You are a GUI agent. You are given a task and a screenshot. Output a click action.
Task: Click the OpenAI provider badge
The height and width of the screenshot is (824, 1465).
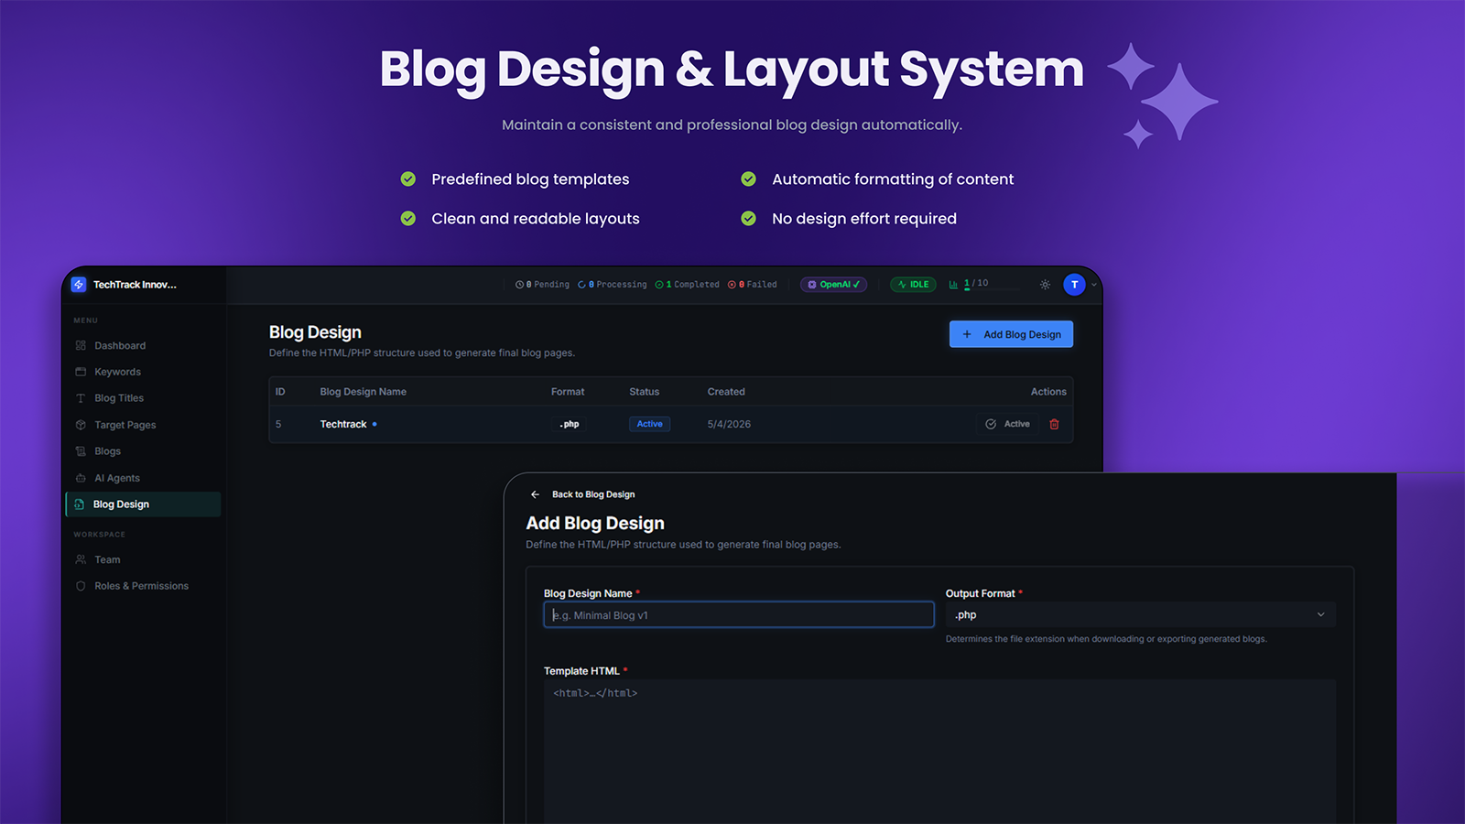click(x=833, y=285)
